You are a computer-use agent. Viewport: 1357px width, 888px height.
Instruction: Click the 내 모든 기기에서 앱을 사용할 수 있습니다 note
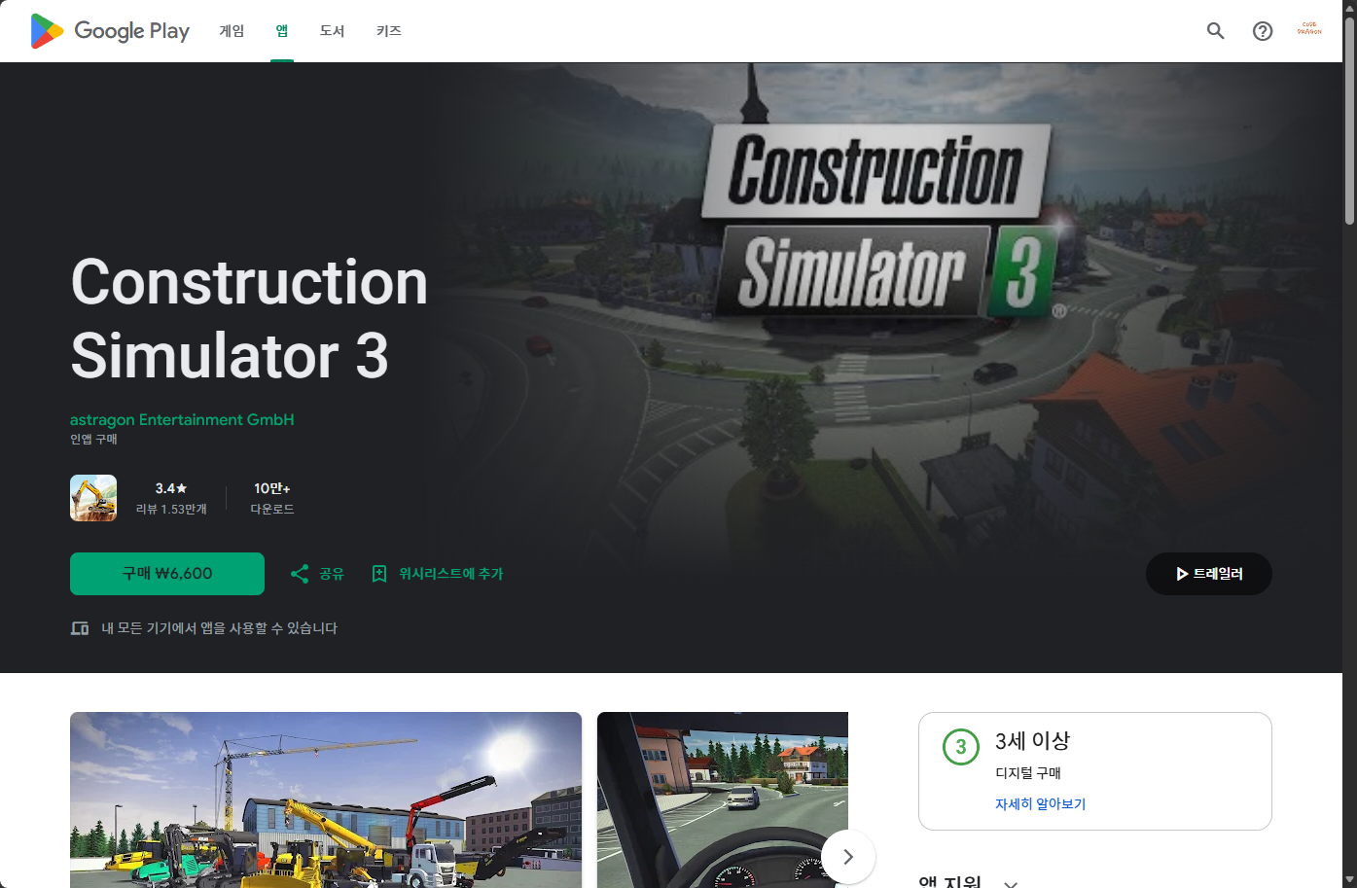coord(219,628)
